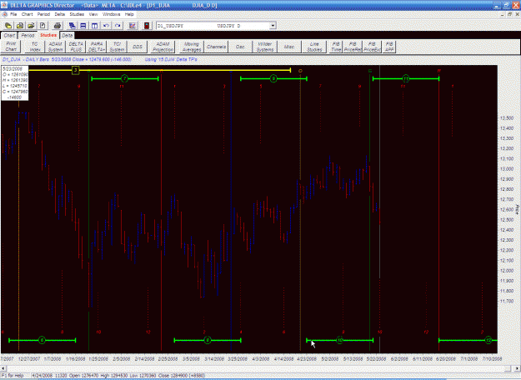Click the printer icon in toolbar
521x380 pixels.
[58, 26]
